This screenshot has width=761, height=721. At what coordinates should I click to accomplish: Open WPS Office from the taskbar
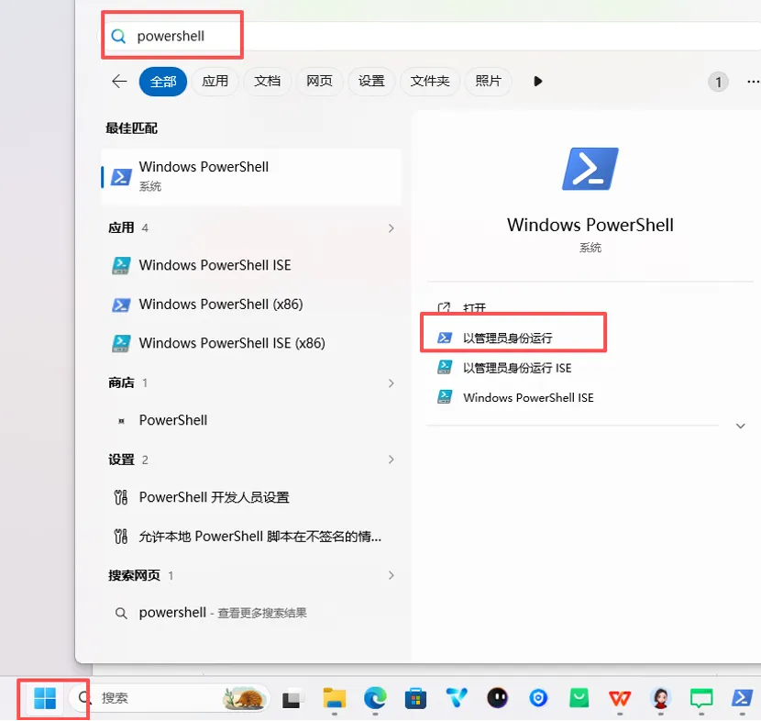620,699
